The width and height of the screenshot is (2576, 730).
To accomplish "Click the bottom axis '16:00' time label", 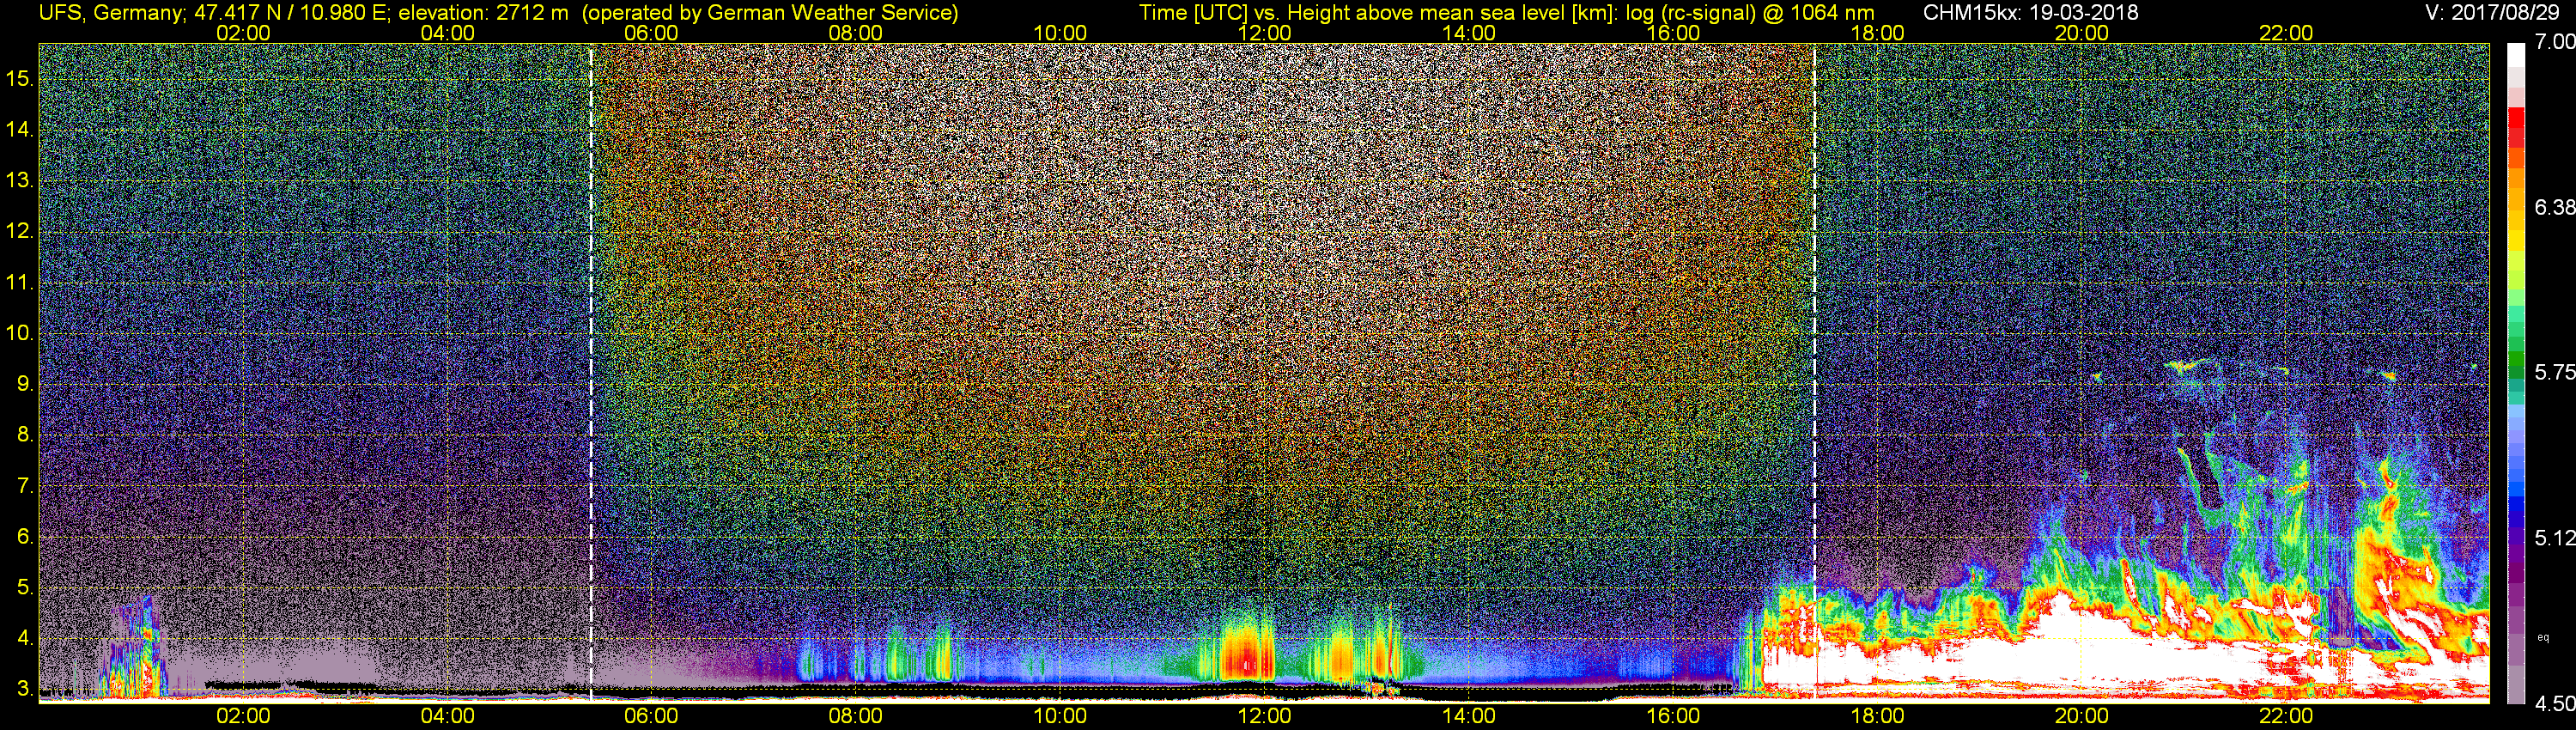I will tap(1673, 716).
